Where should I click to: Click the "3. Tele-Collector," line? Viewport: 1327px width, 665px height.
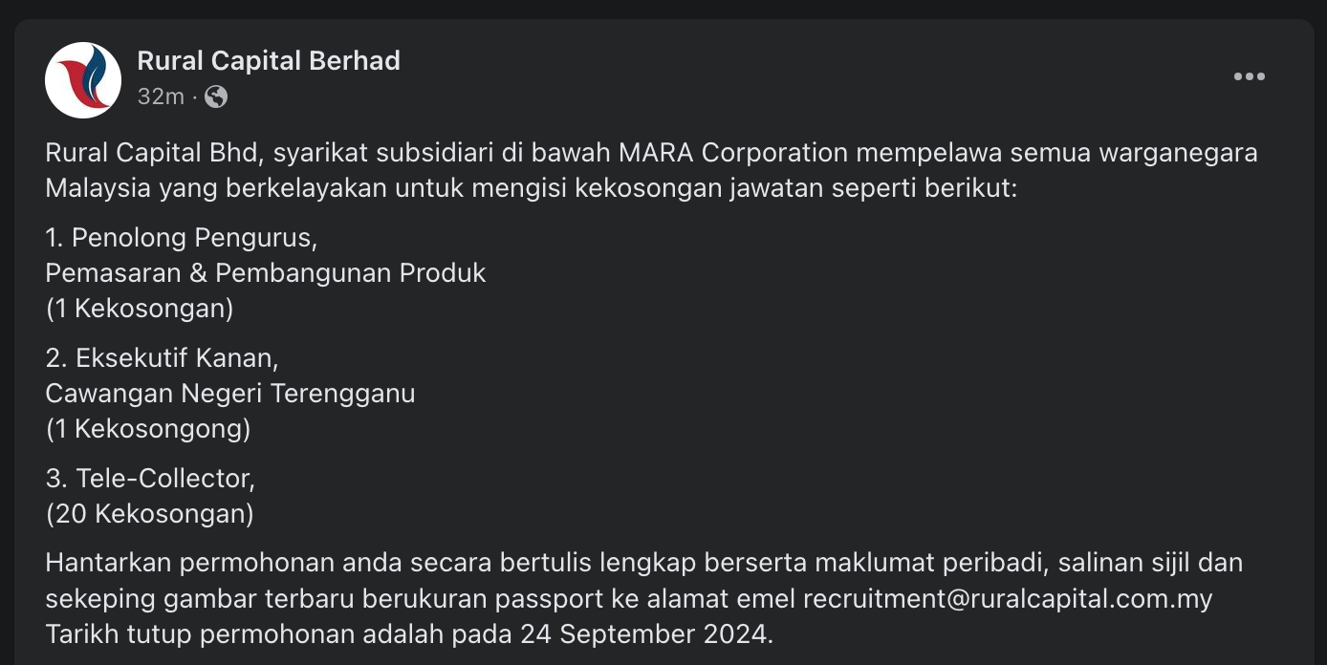coord(150,478)
